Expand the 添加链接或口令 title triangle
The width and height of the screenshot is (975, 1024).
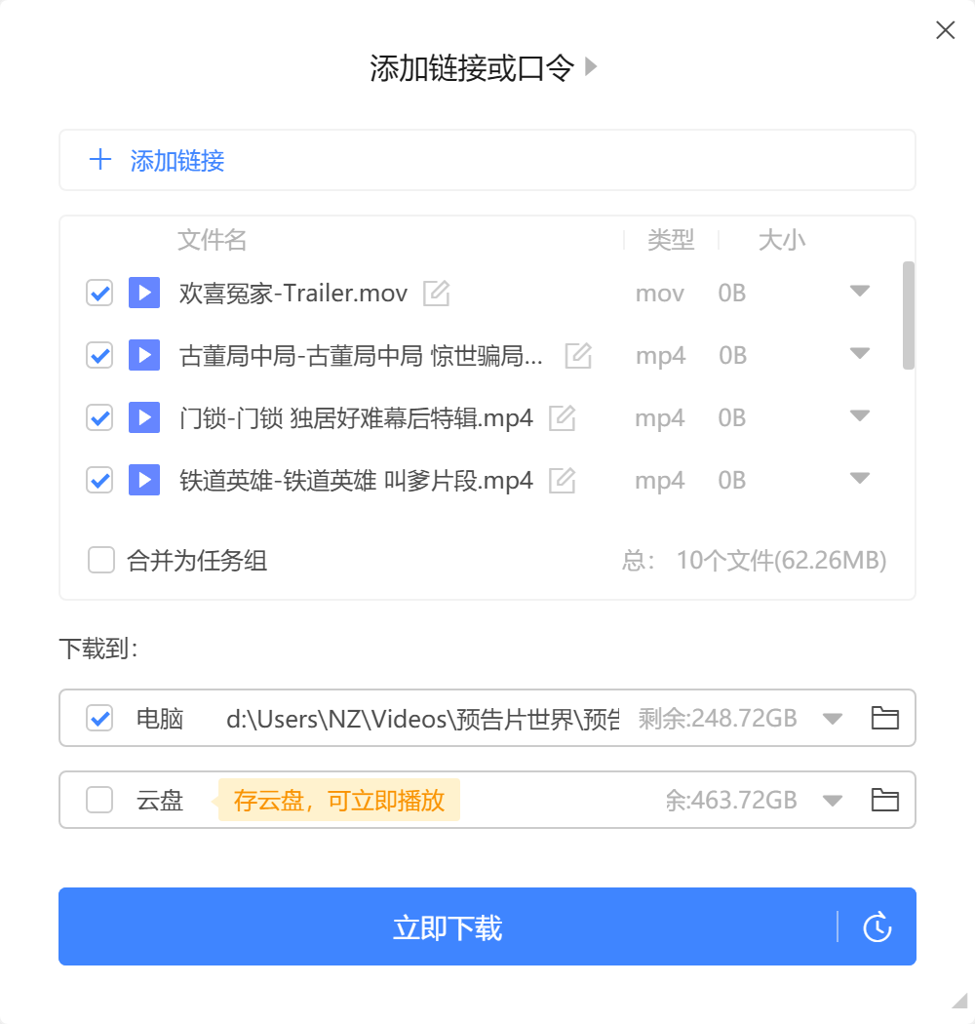pos(591,67)
